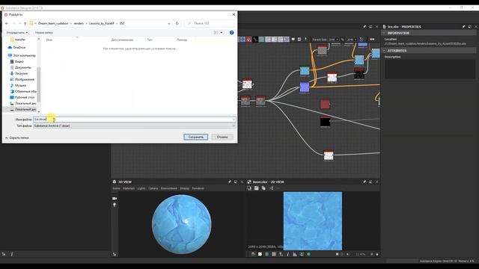Click Дата изменения column header
Screen dimensions: 479x269
tap(122, 40)
